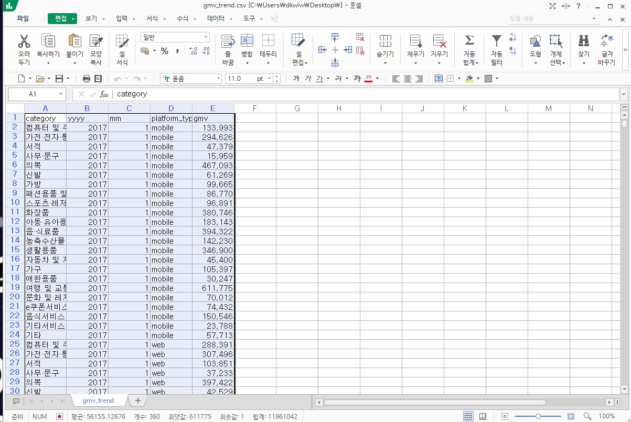Click the Save floppy disk icon
631x422 pixels.
(59, 79)
